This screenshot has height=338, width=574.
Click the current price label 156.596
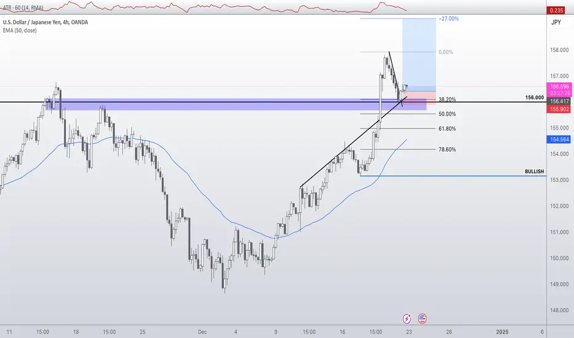(559, 87)
